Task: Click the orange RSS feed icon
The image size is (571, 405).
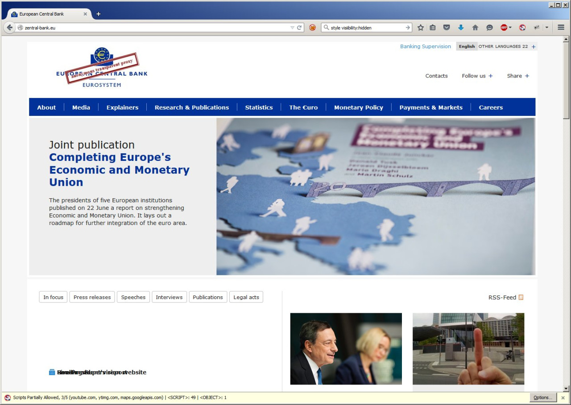Action: pos(521,298)
